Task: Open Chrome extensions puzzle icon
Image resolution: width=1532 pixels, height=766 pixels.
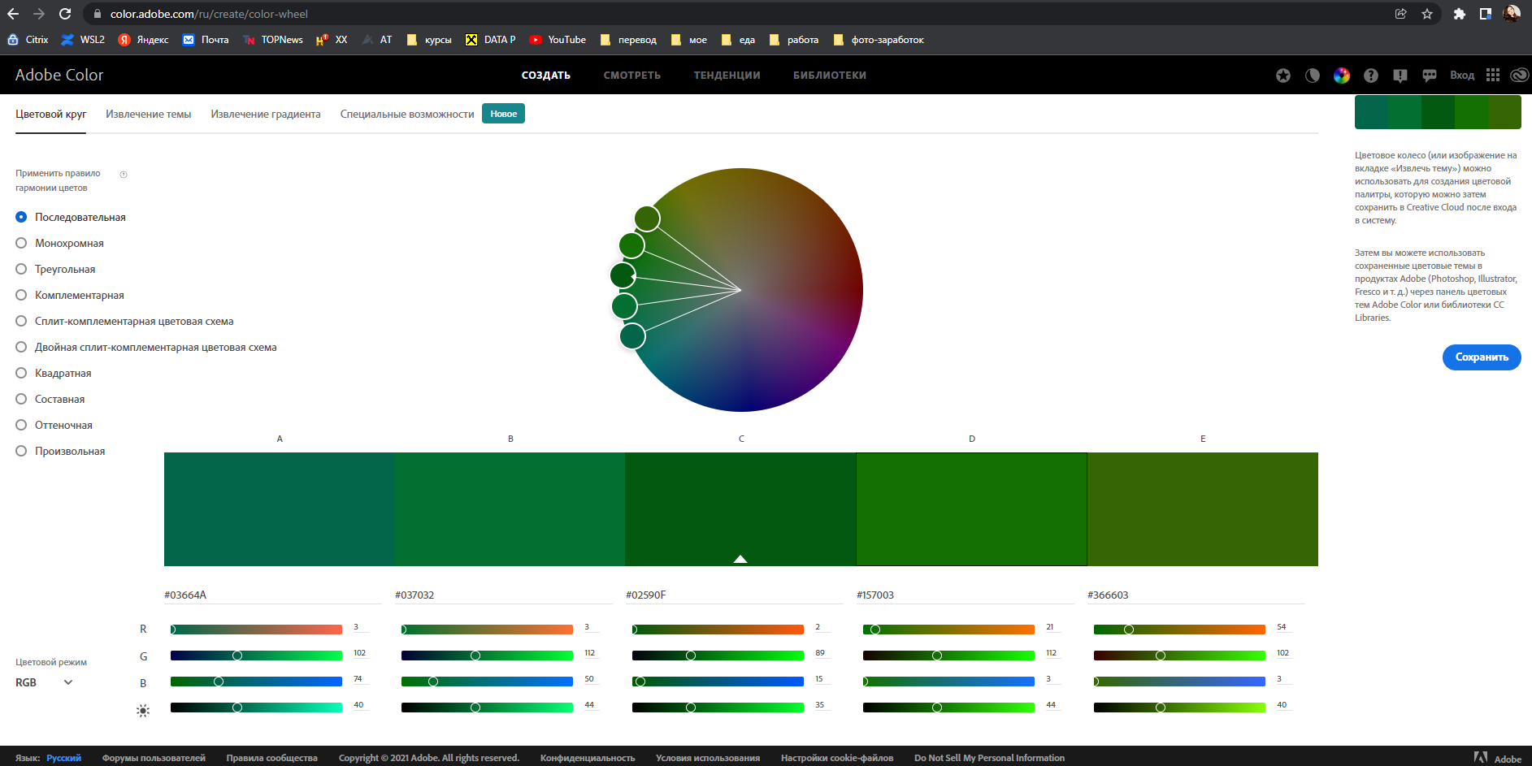Action: pos(1460,14)
